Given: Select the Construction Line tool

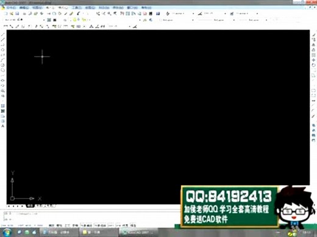Looking at the screenshot, I should pos(3,39).
